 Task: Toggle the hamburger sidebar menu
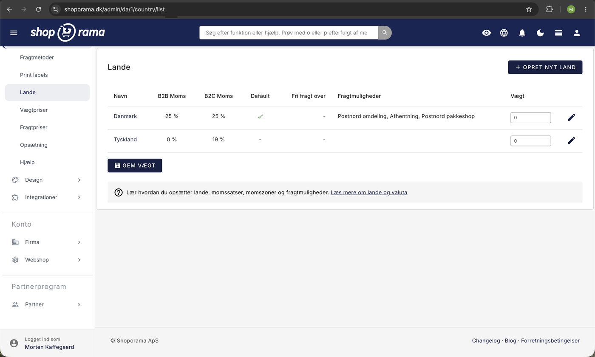(14, 33)
